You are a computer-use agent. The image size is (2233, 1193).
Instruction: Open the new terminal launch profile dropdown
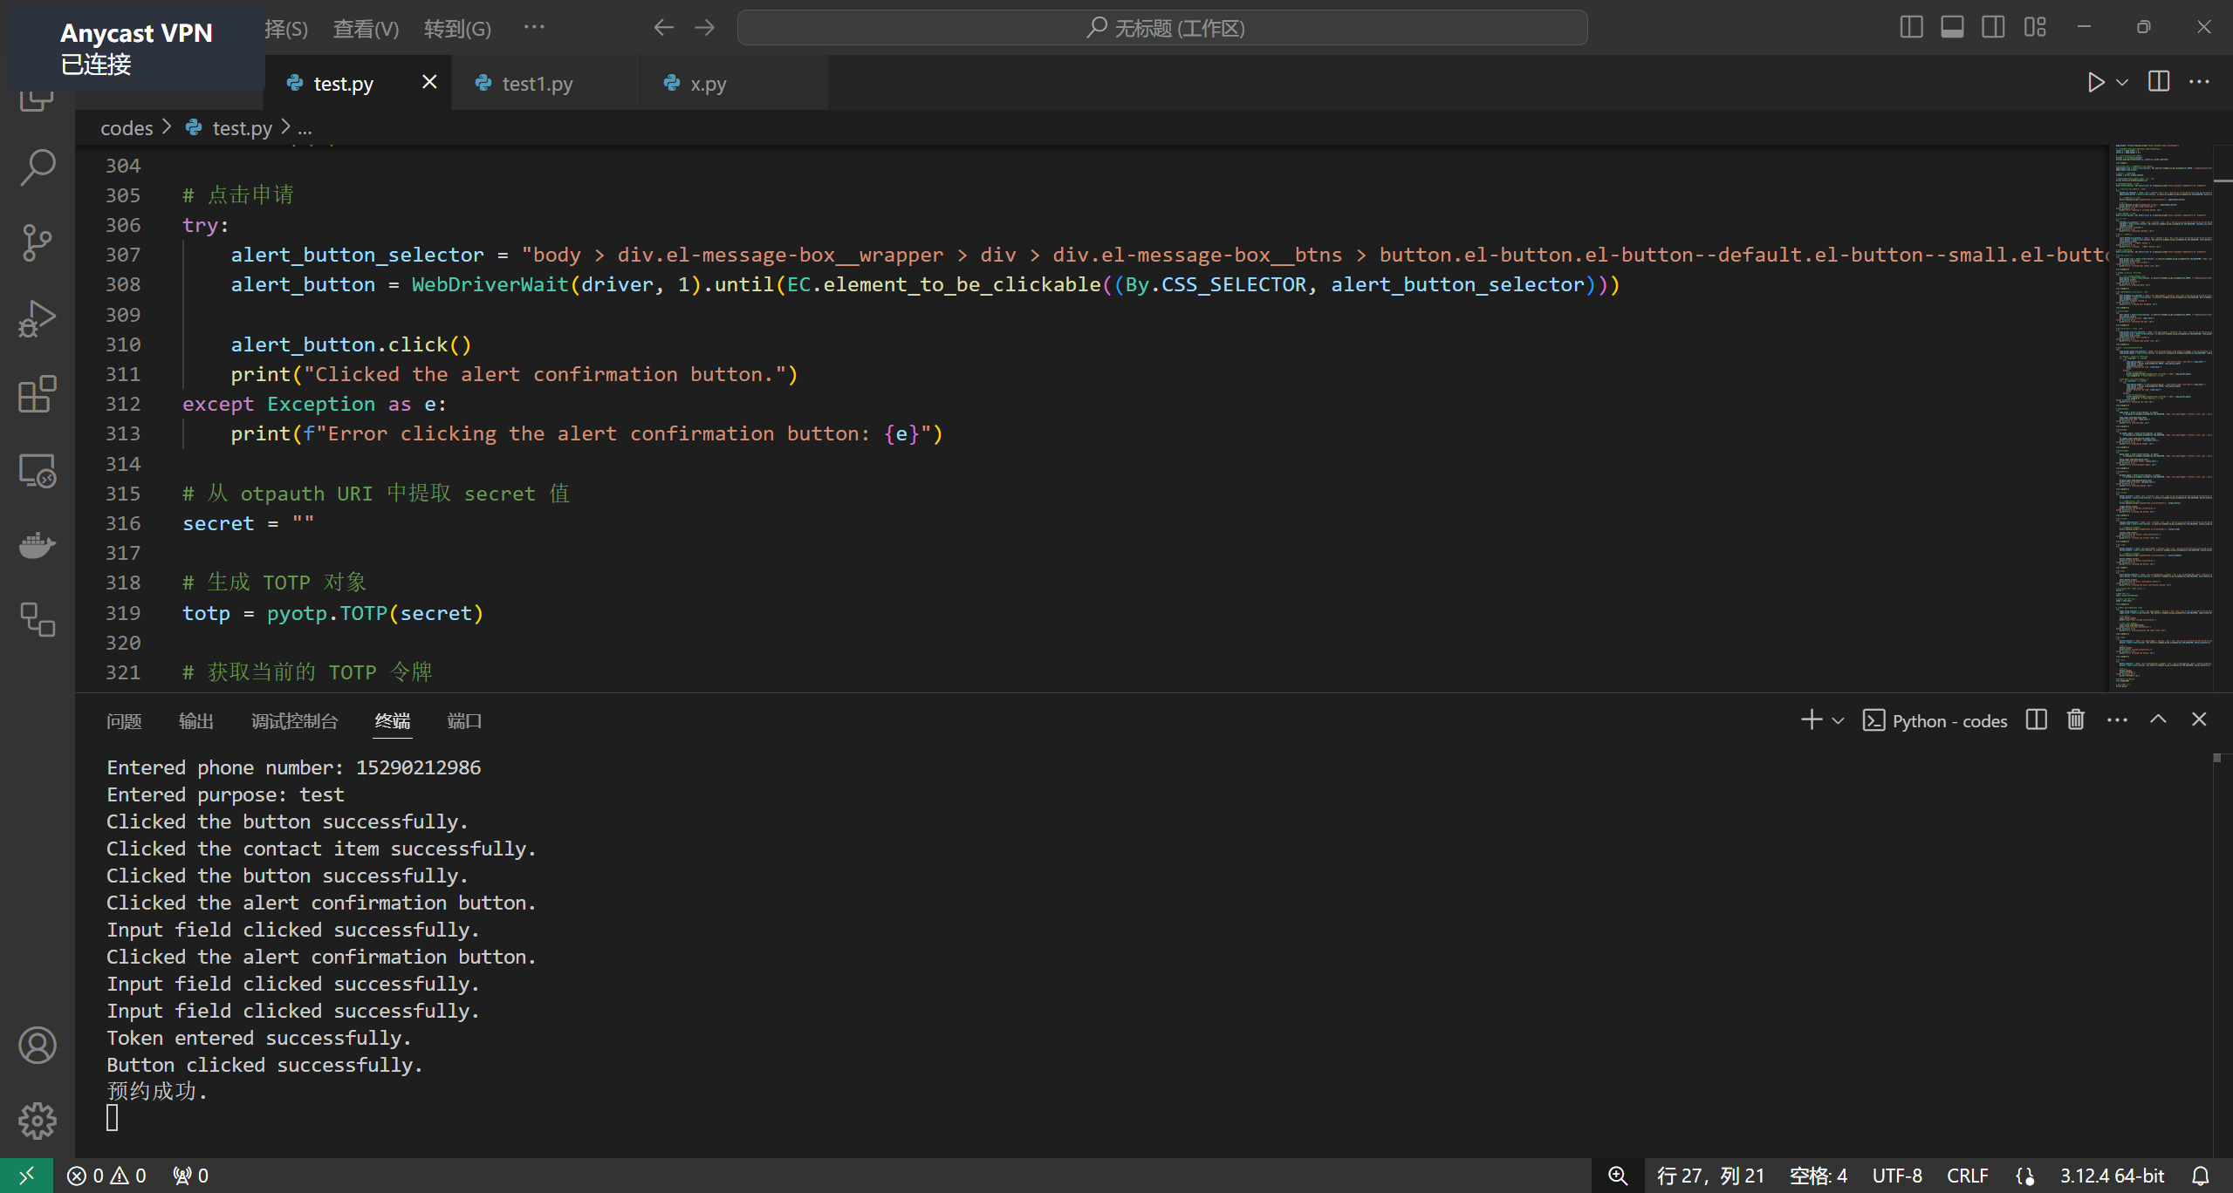[1838, 720]
